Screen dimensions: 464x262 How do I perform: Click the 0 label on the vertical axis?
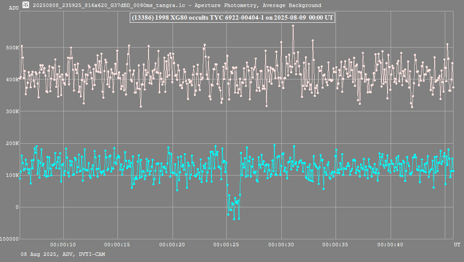point(17,207)
